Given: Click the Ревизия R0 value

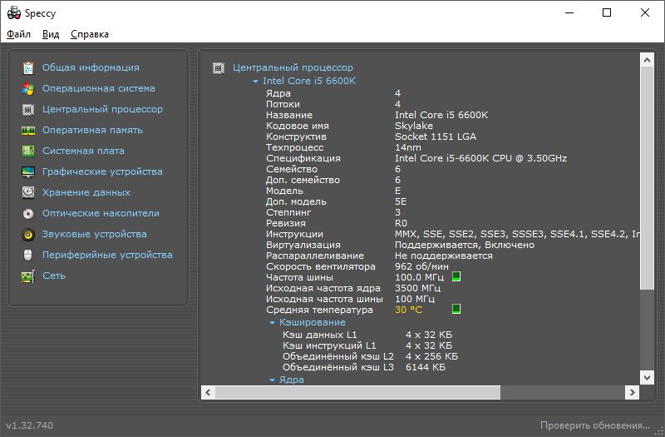Looking at the screenshot, I should point(401,223).
